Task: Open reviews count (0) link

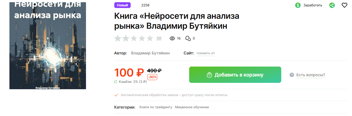Action: [159, 38]
